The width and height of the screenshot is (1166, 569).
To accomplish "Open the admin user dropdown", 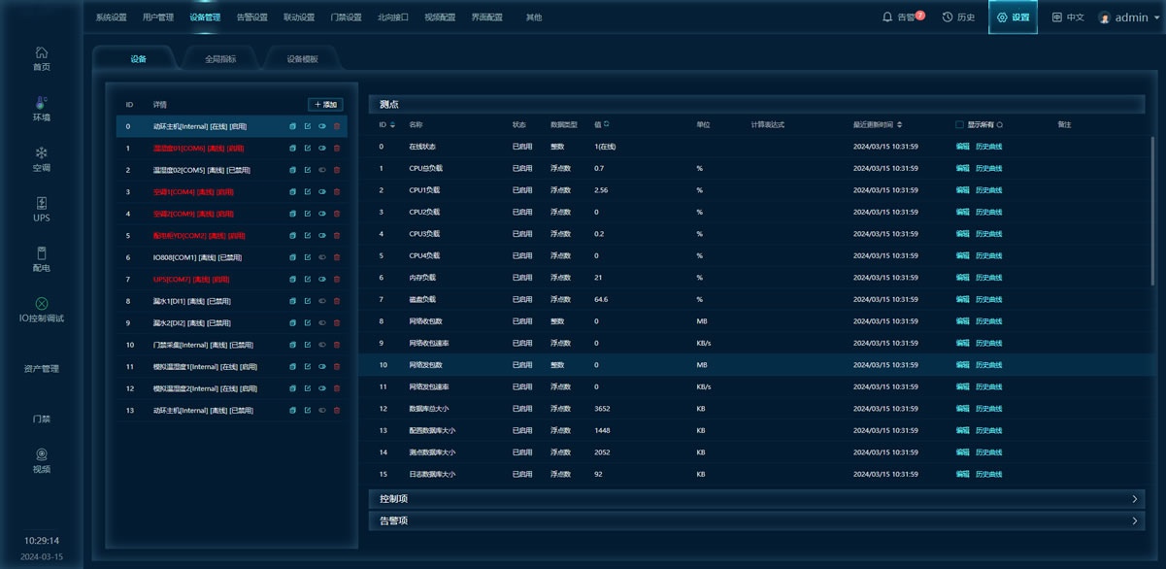I will coord(1130,17).
